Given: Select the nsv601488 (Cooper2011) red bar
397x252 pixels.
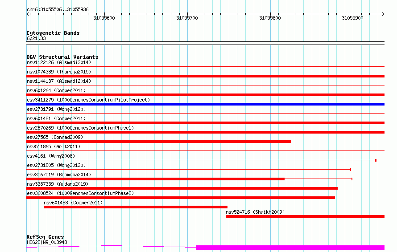Looking at the screenshot, I should click(x=136, y=207).
